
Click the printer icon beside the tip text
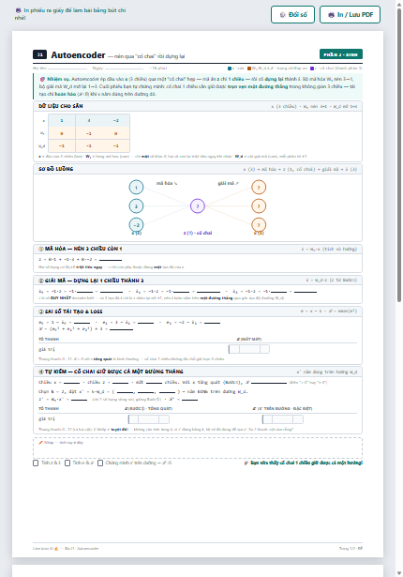point(18,10)
